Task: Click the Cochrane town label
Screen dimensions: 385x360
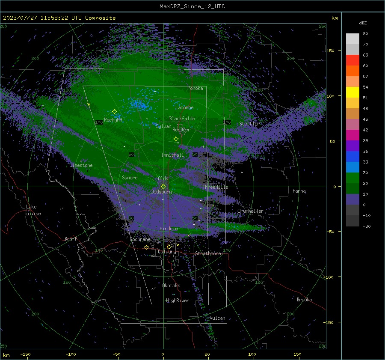Action: point(140,239)
